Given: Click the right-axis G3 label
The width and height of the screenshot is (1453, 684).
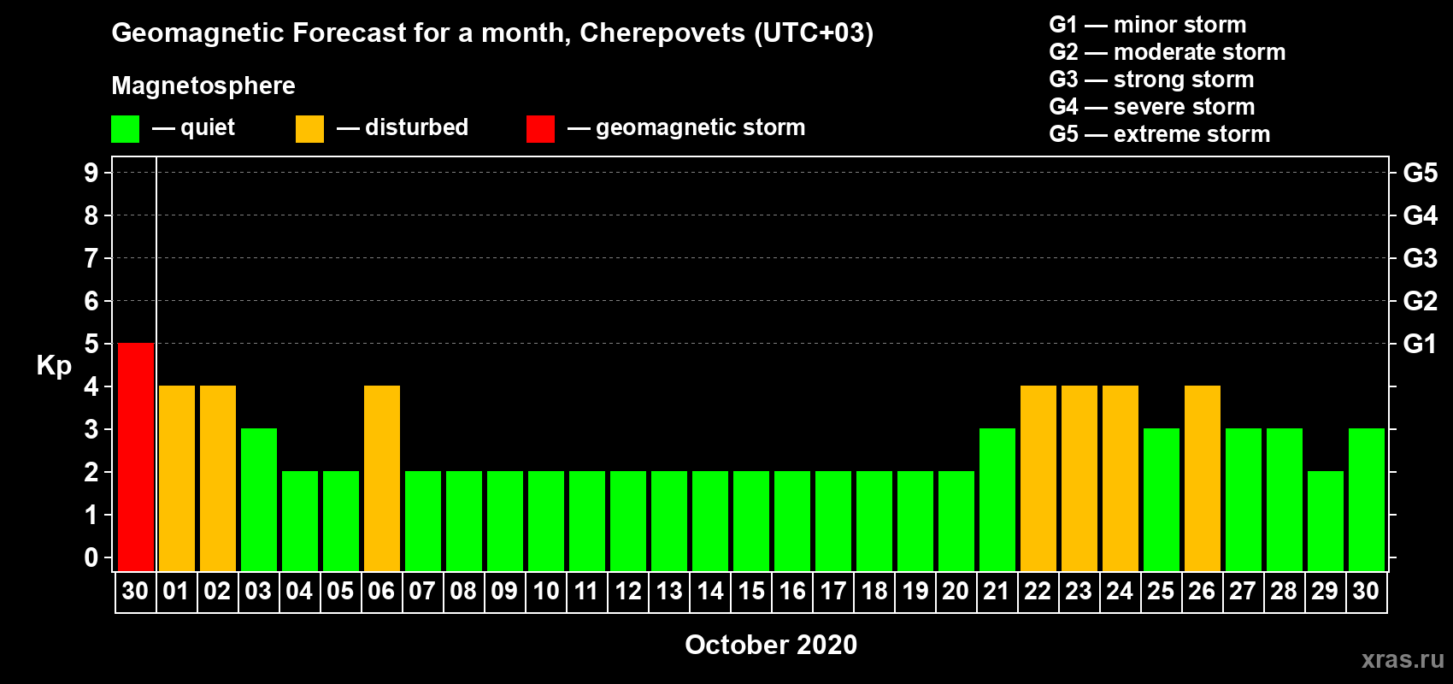Looking at the screenshot, I should point(1421,258).
